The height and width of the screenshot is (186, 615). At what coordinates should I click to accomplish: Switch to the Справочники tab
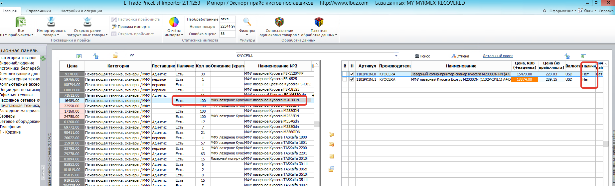39,11
